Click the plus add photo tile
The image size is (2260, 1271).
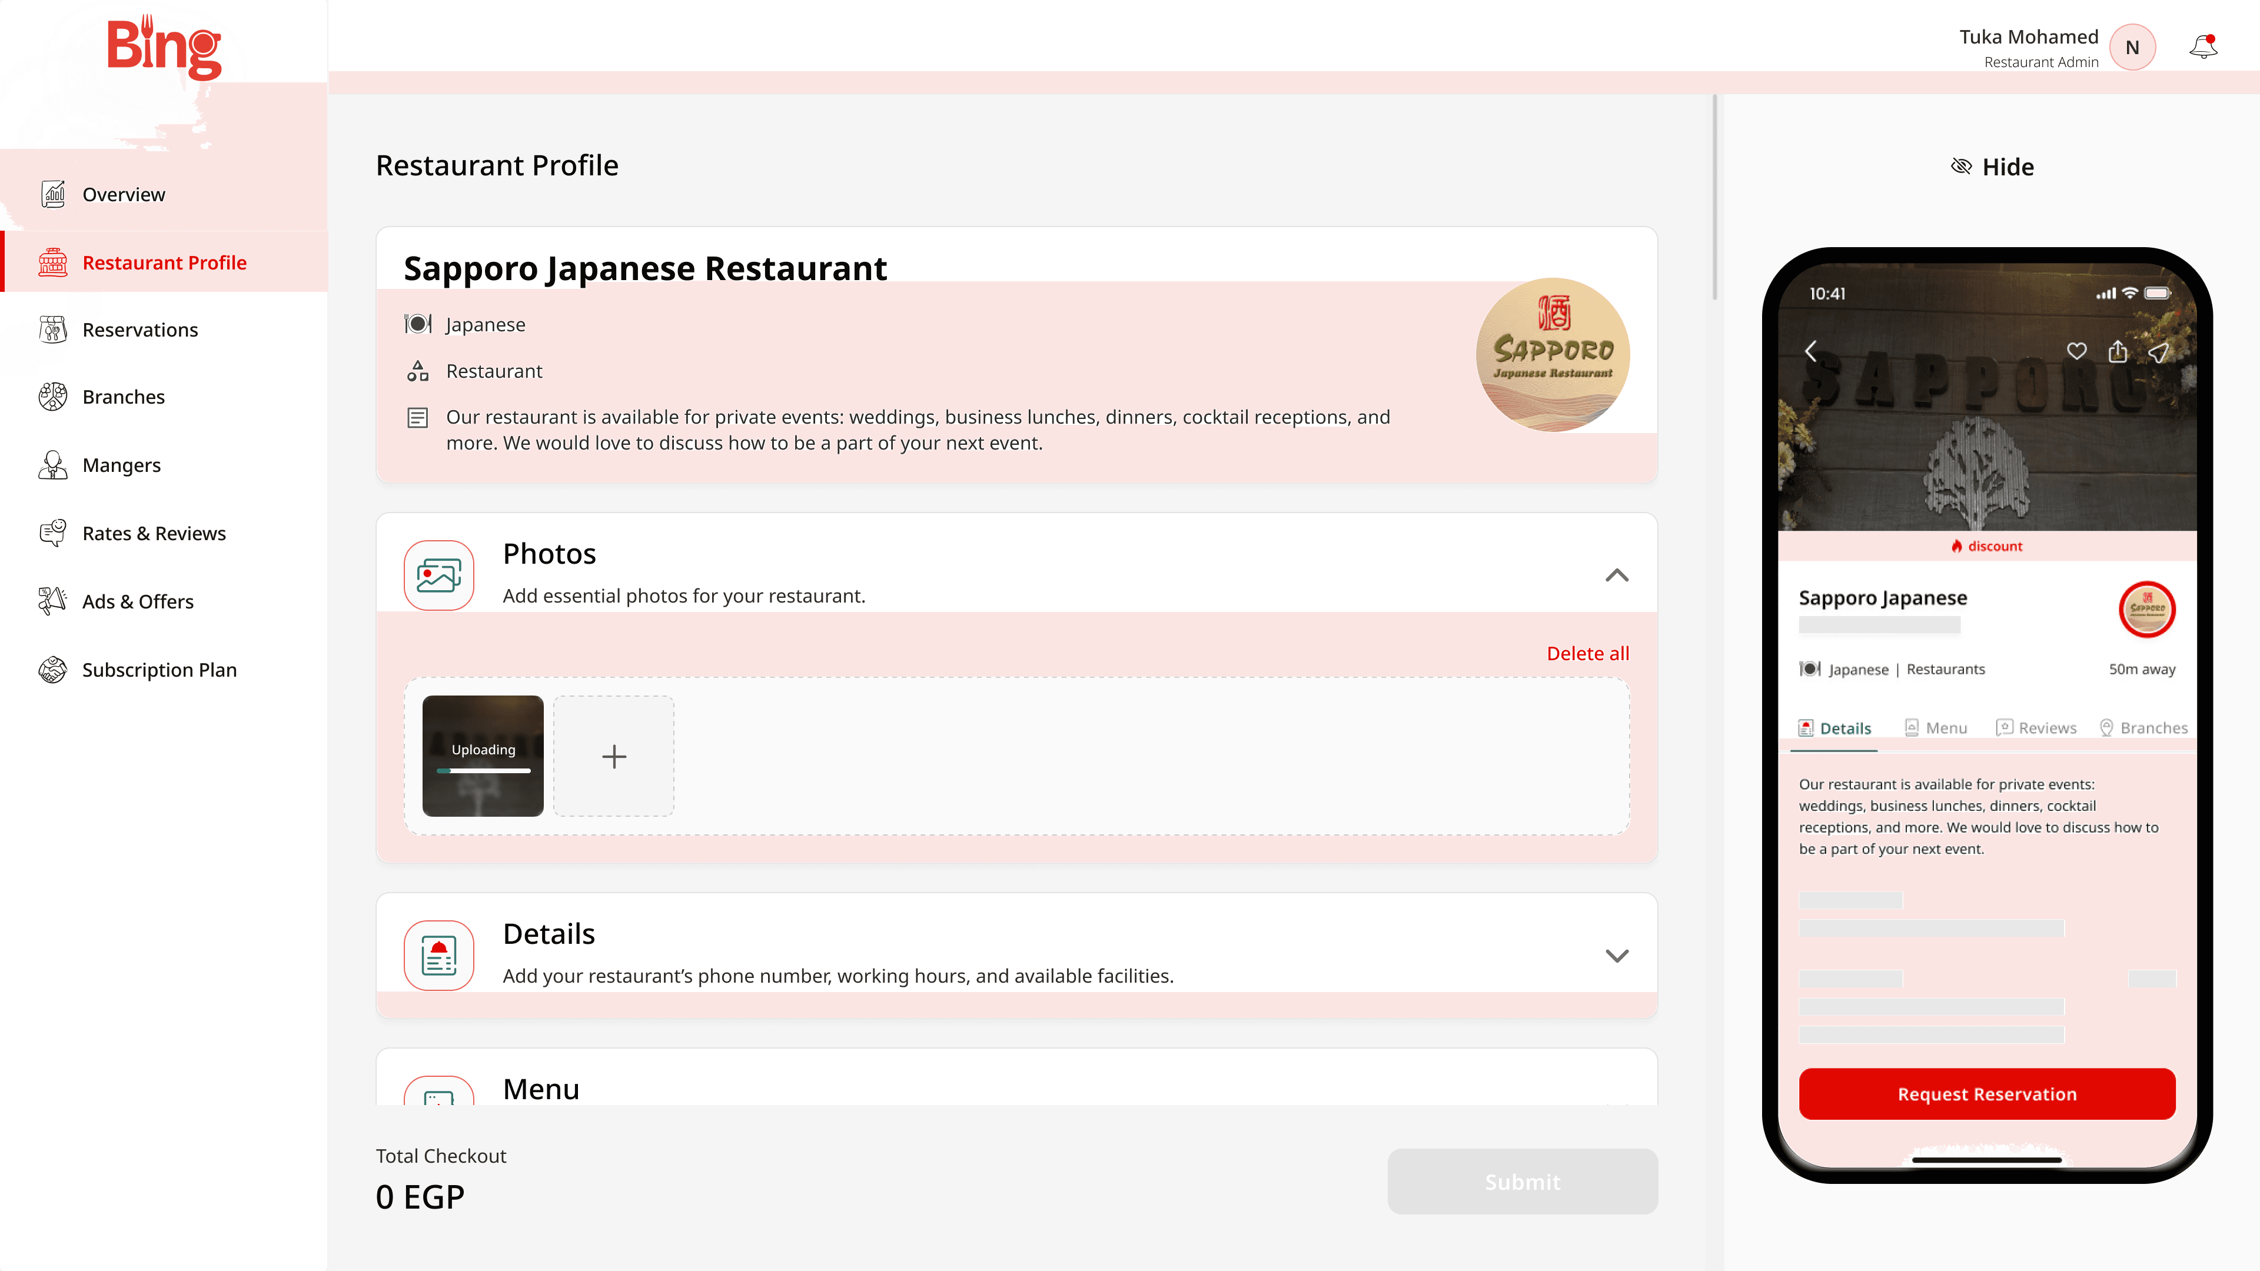click(613, 756)
